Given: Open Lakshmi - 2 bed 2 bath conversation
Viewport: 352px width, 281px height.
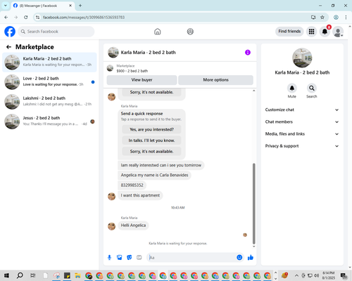Looking at the screenshot, I should point(49,102).
